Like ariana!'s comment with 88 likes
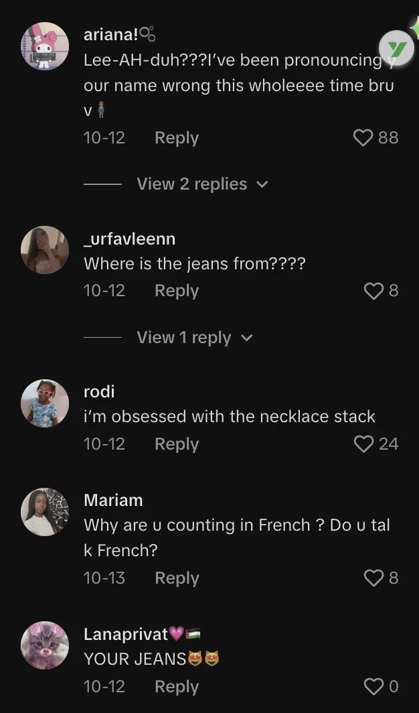This screenshot has width=419, height=713. [x=363, y=138]
